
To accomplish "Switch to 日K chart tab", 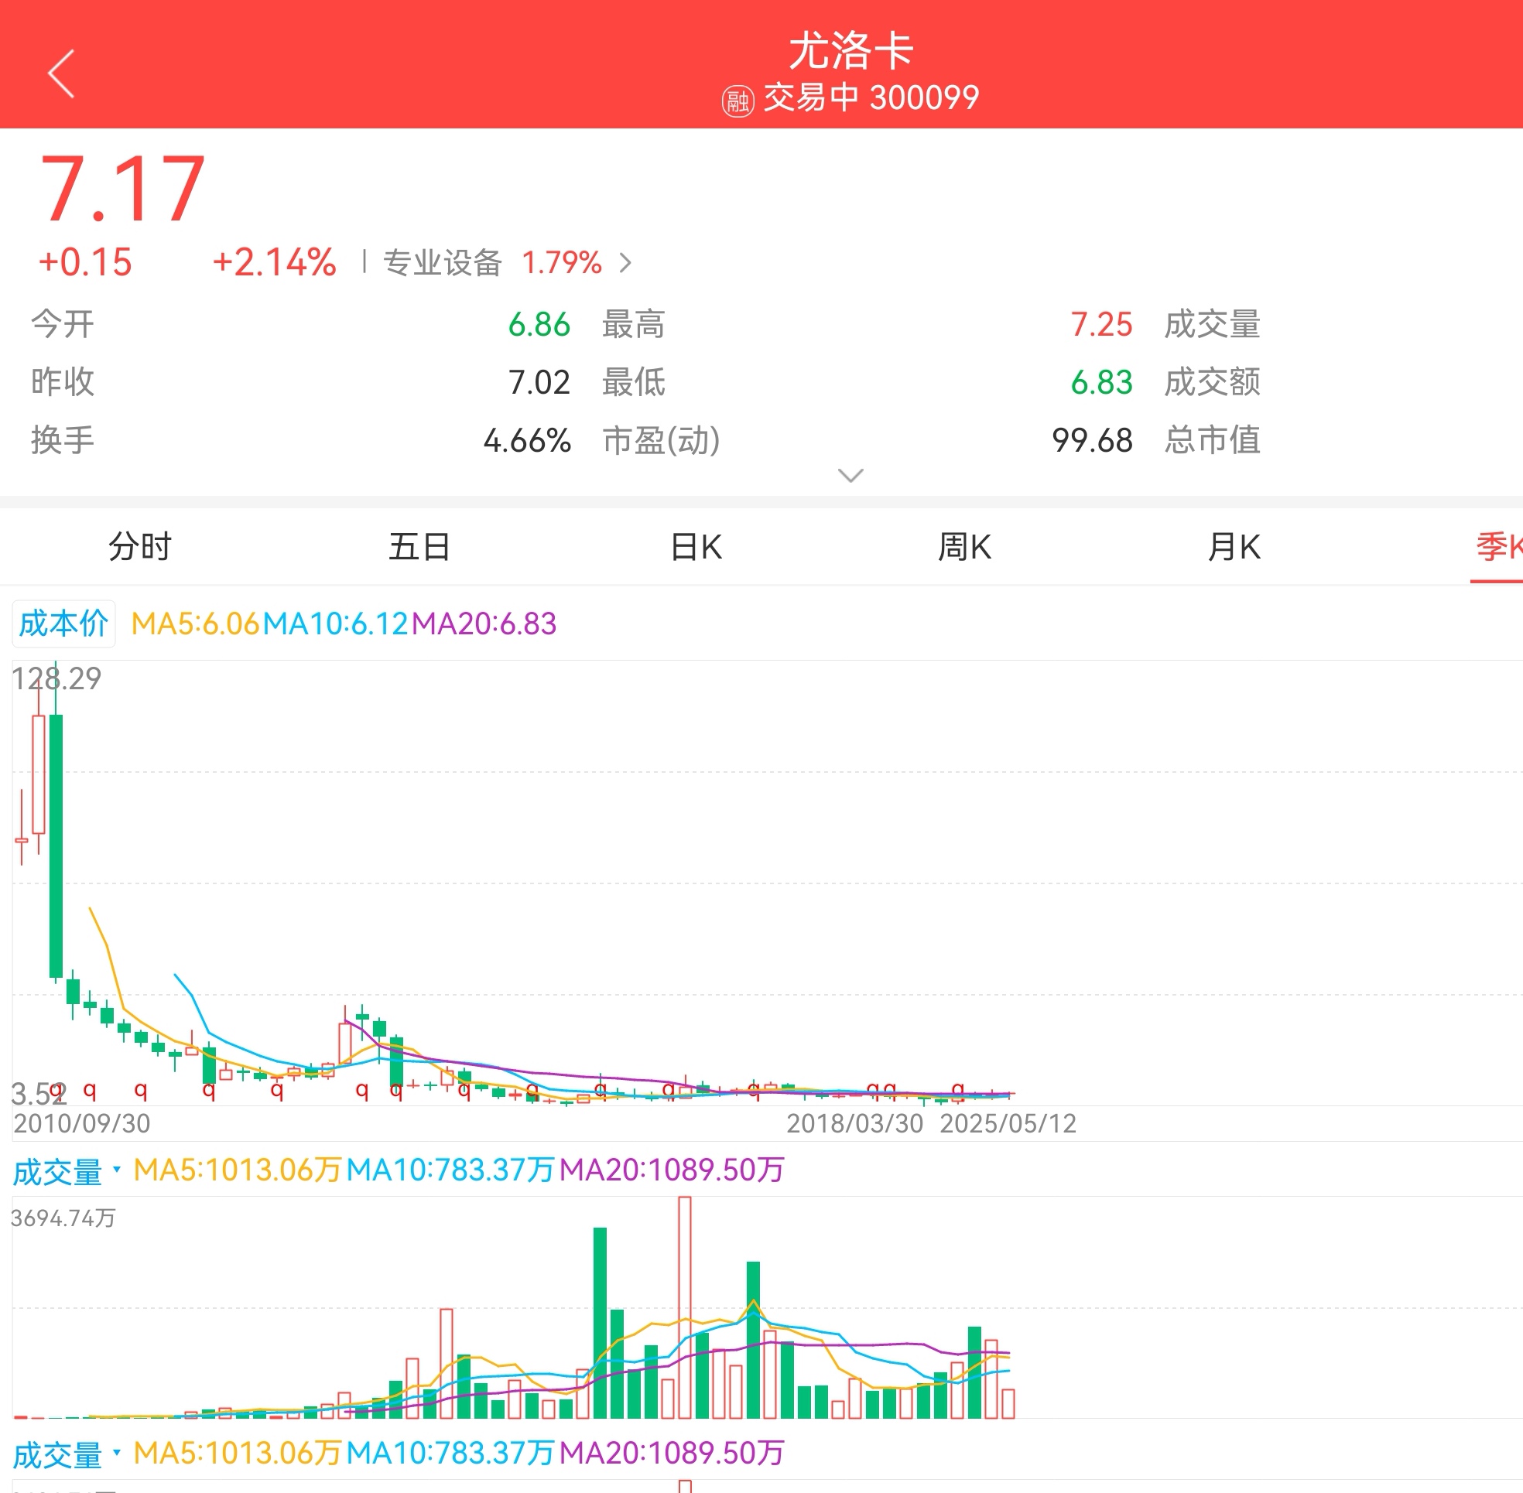I will tap(696, 547).
